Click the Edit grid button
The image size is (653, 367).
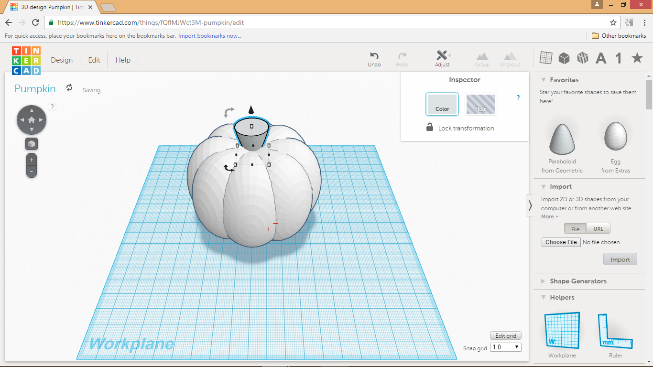(x=505, y=335)
